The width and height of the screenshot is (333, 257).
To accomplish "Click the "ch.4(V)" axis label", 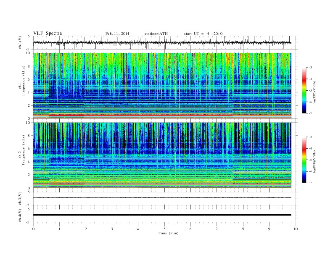I will [20, 216].
